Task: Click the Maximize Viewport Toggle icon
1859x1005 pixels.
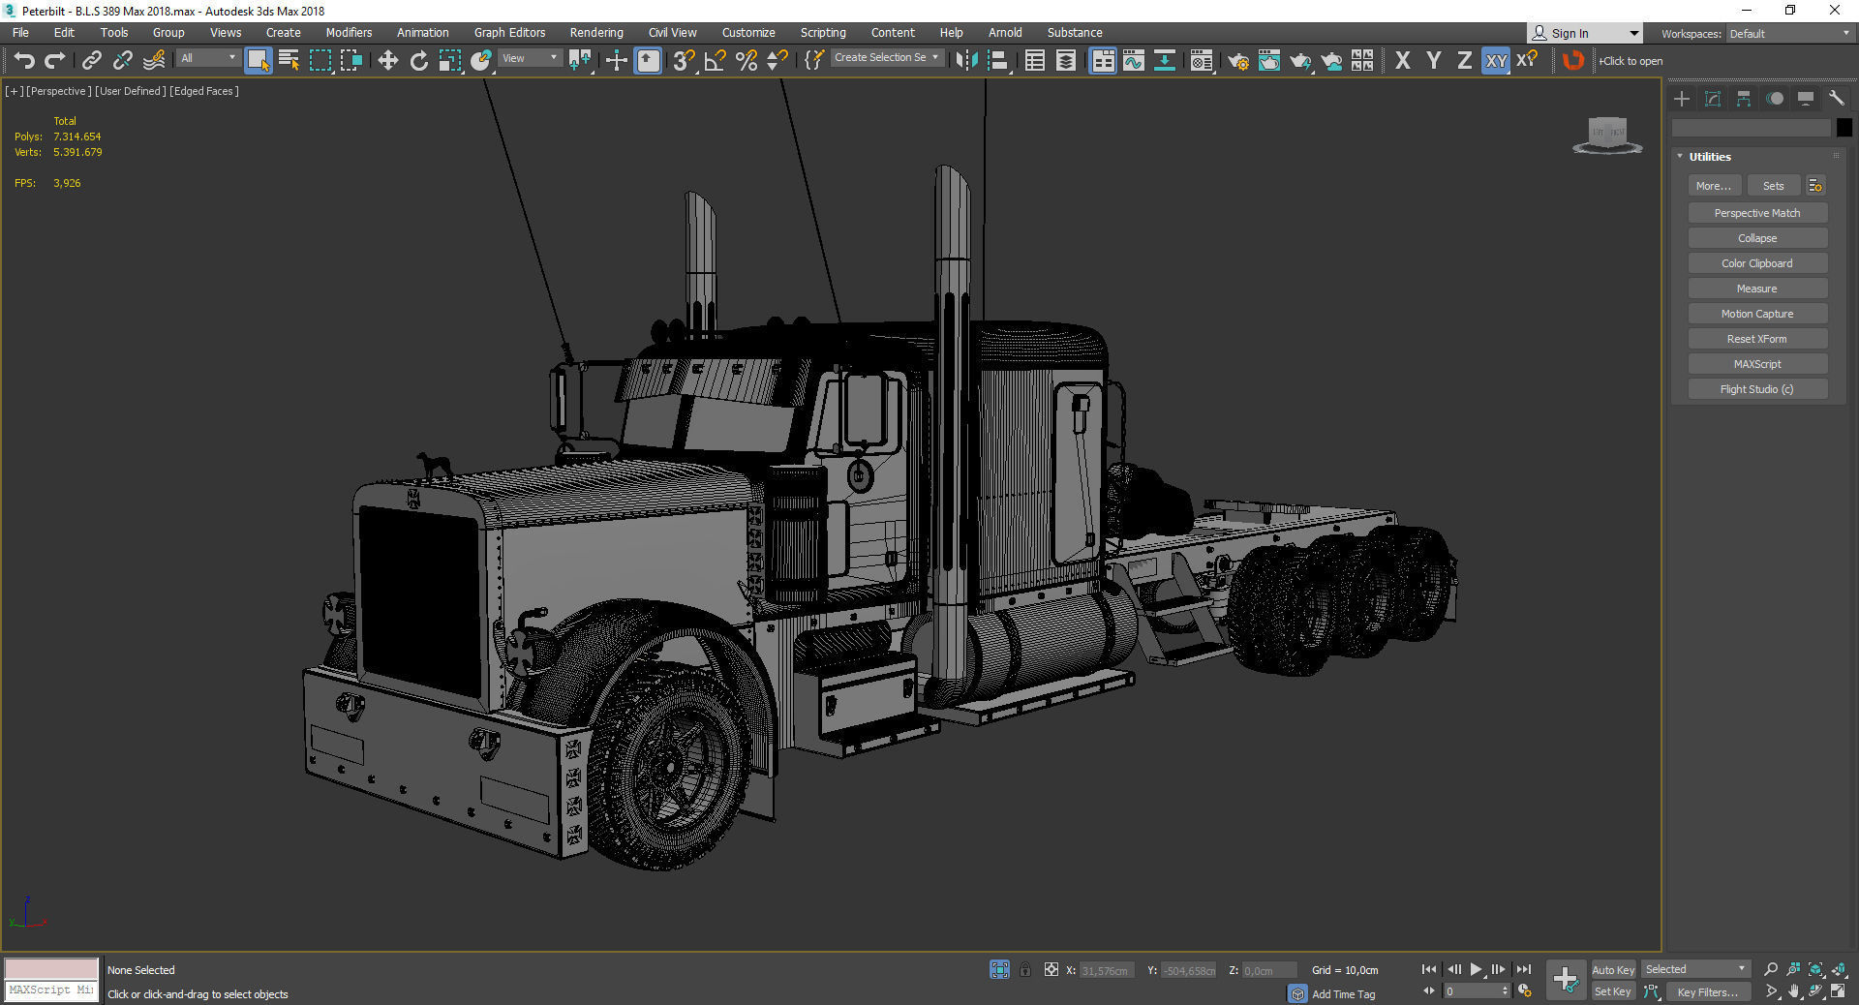Action: tap(1838, 991)
